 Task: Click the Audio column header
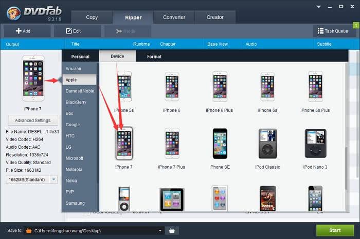point(251,44)
